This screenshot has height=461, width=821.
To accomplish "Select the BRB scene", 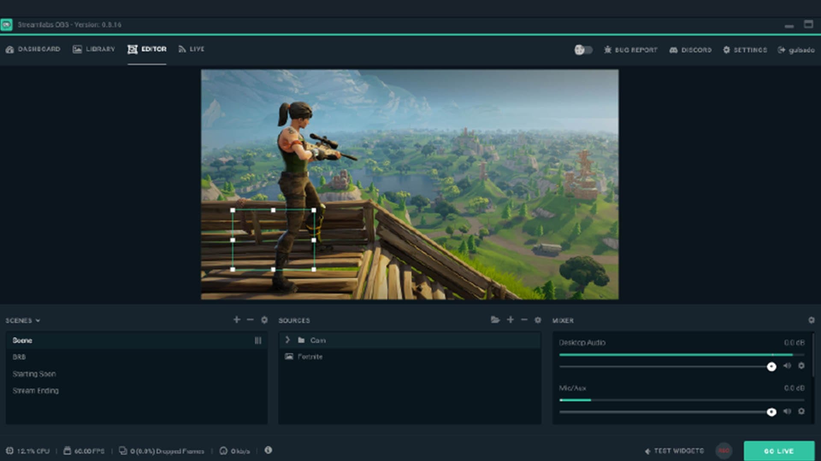I will coord(19,357).
